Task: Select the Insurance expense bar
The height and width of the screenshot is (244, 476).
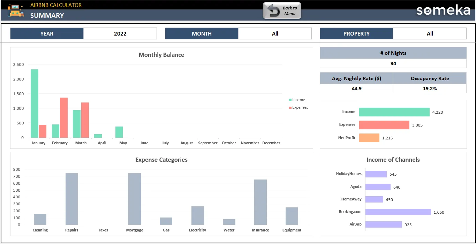Action: (x=260, y=202)
